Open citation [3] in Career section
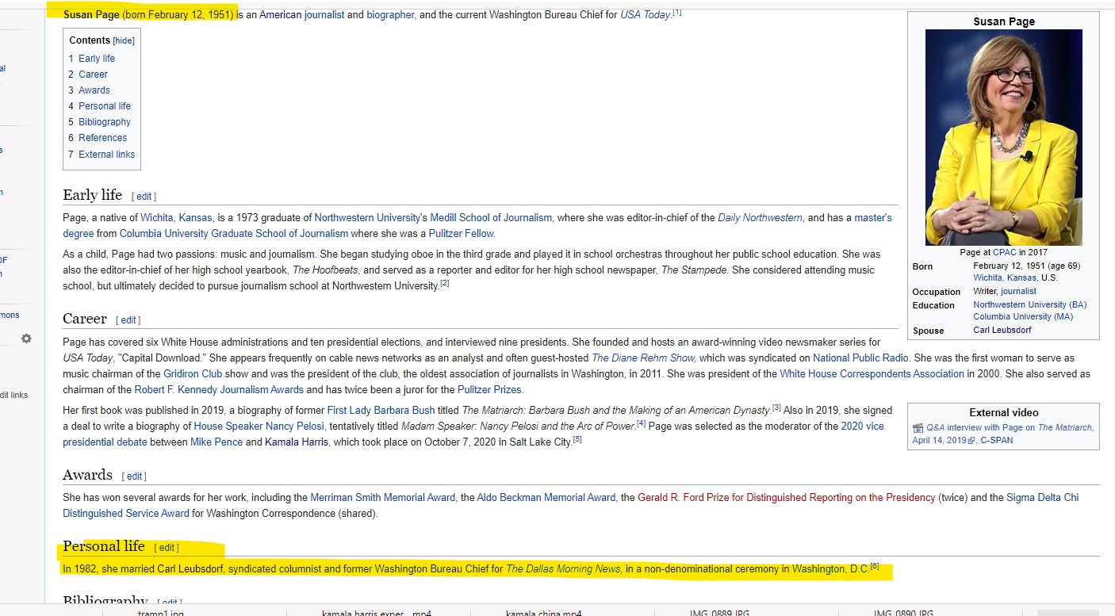 [777, 407]
